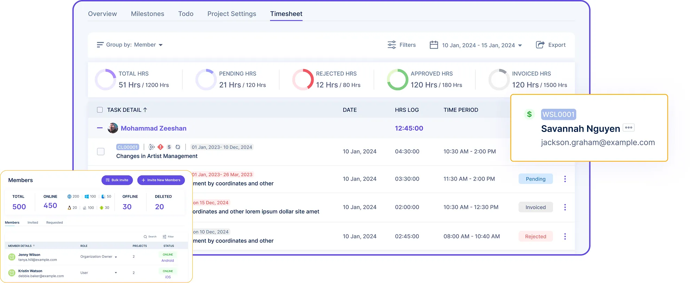Switch to the Milestones tab

[x=148, y=14]
